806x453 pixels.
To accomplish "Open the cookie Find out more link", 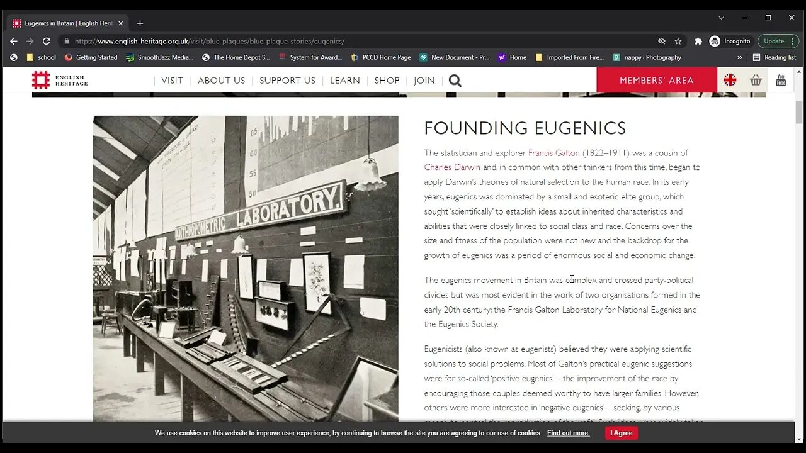I will pyautogui.click(x=569, y=433).
